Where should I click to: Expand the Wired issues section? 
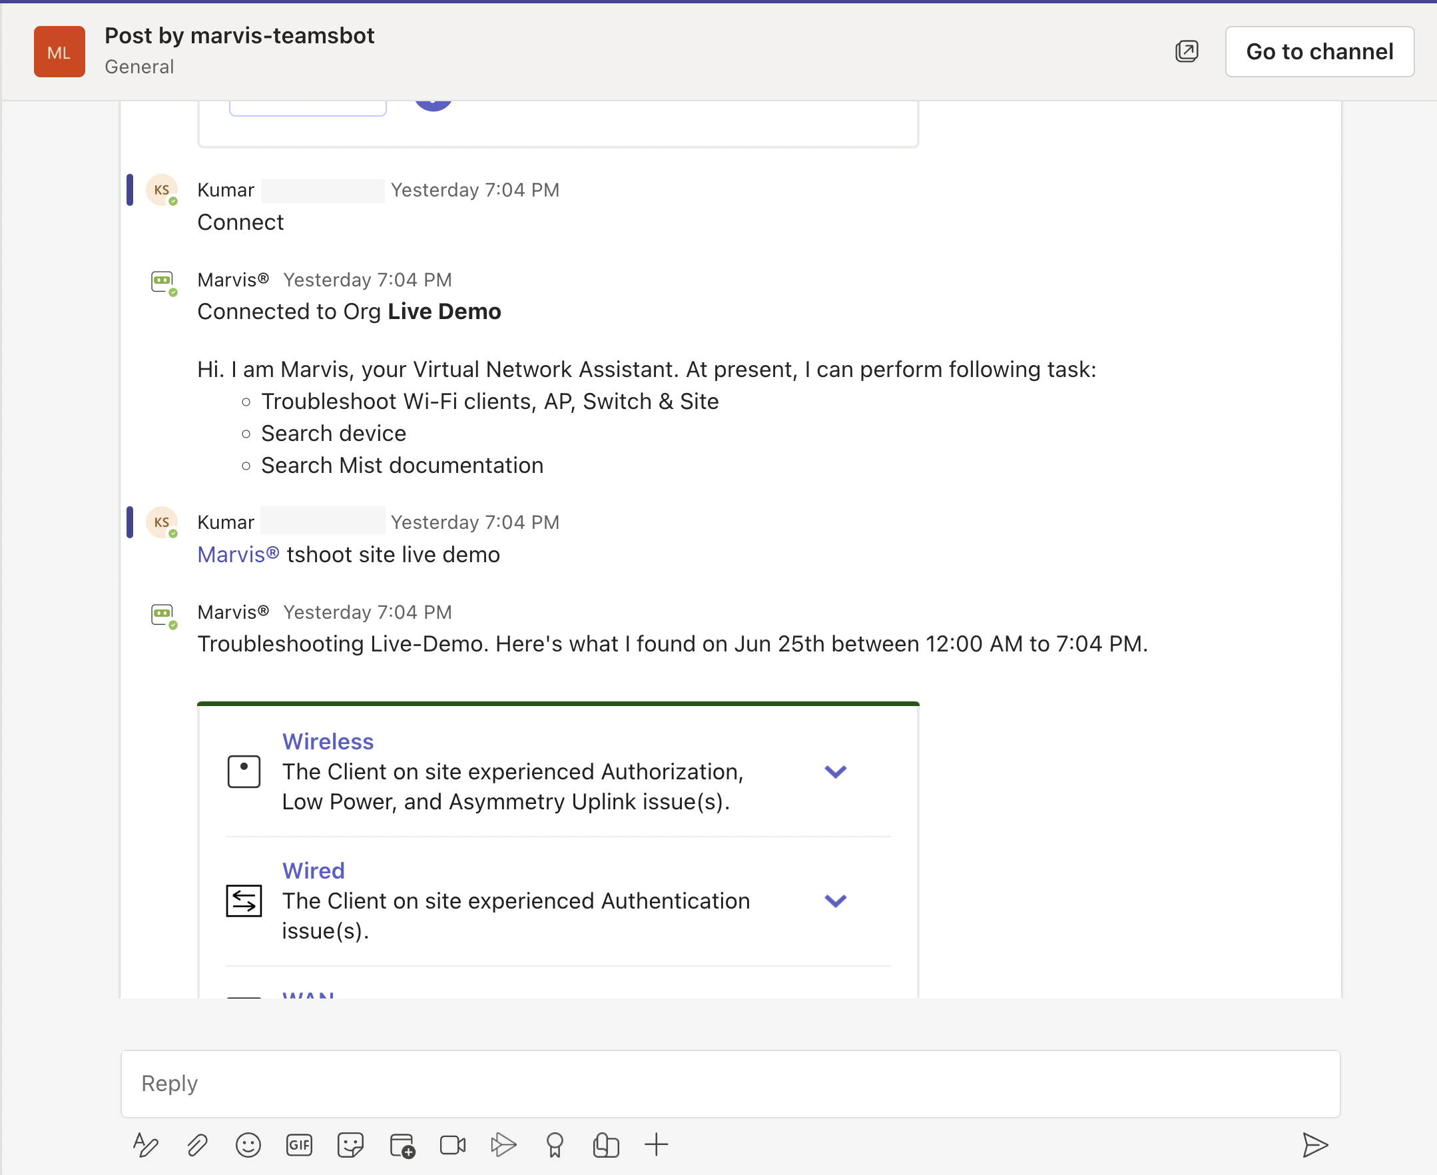836,901
